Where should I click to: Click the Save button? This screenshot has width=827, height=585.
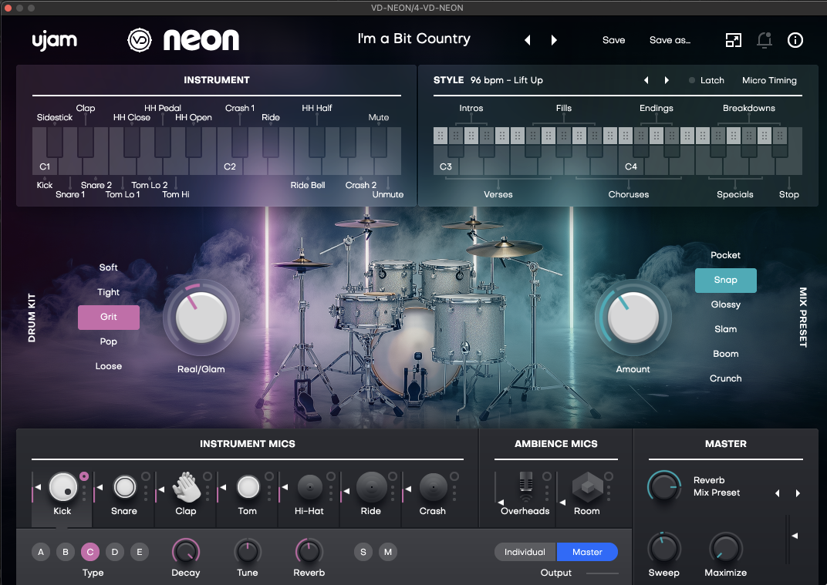613,40
